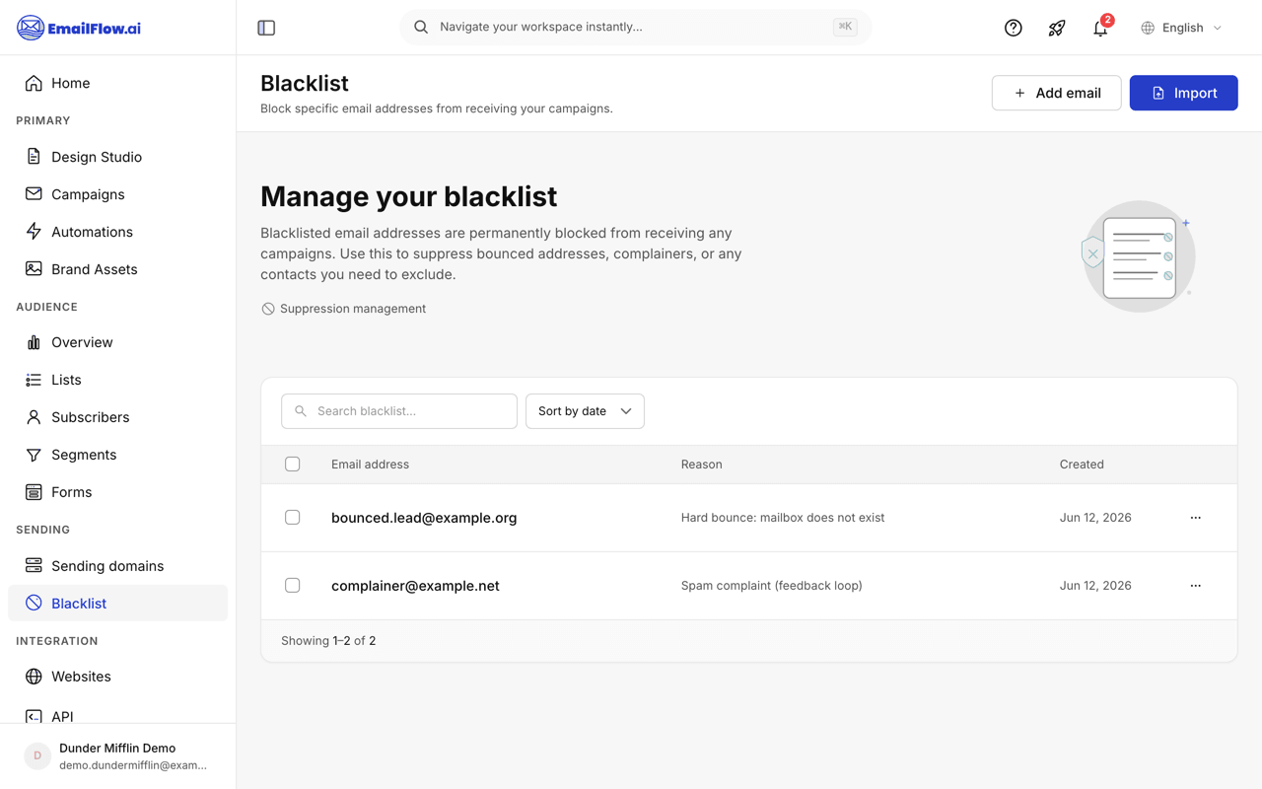Click the Overview bar chart icon
Viewport: 1262px width, 789px height.
[34, 342]
